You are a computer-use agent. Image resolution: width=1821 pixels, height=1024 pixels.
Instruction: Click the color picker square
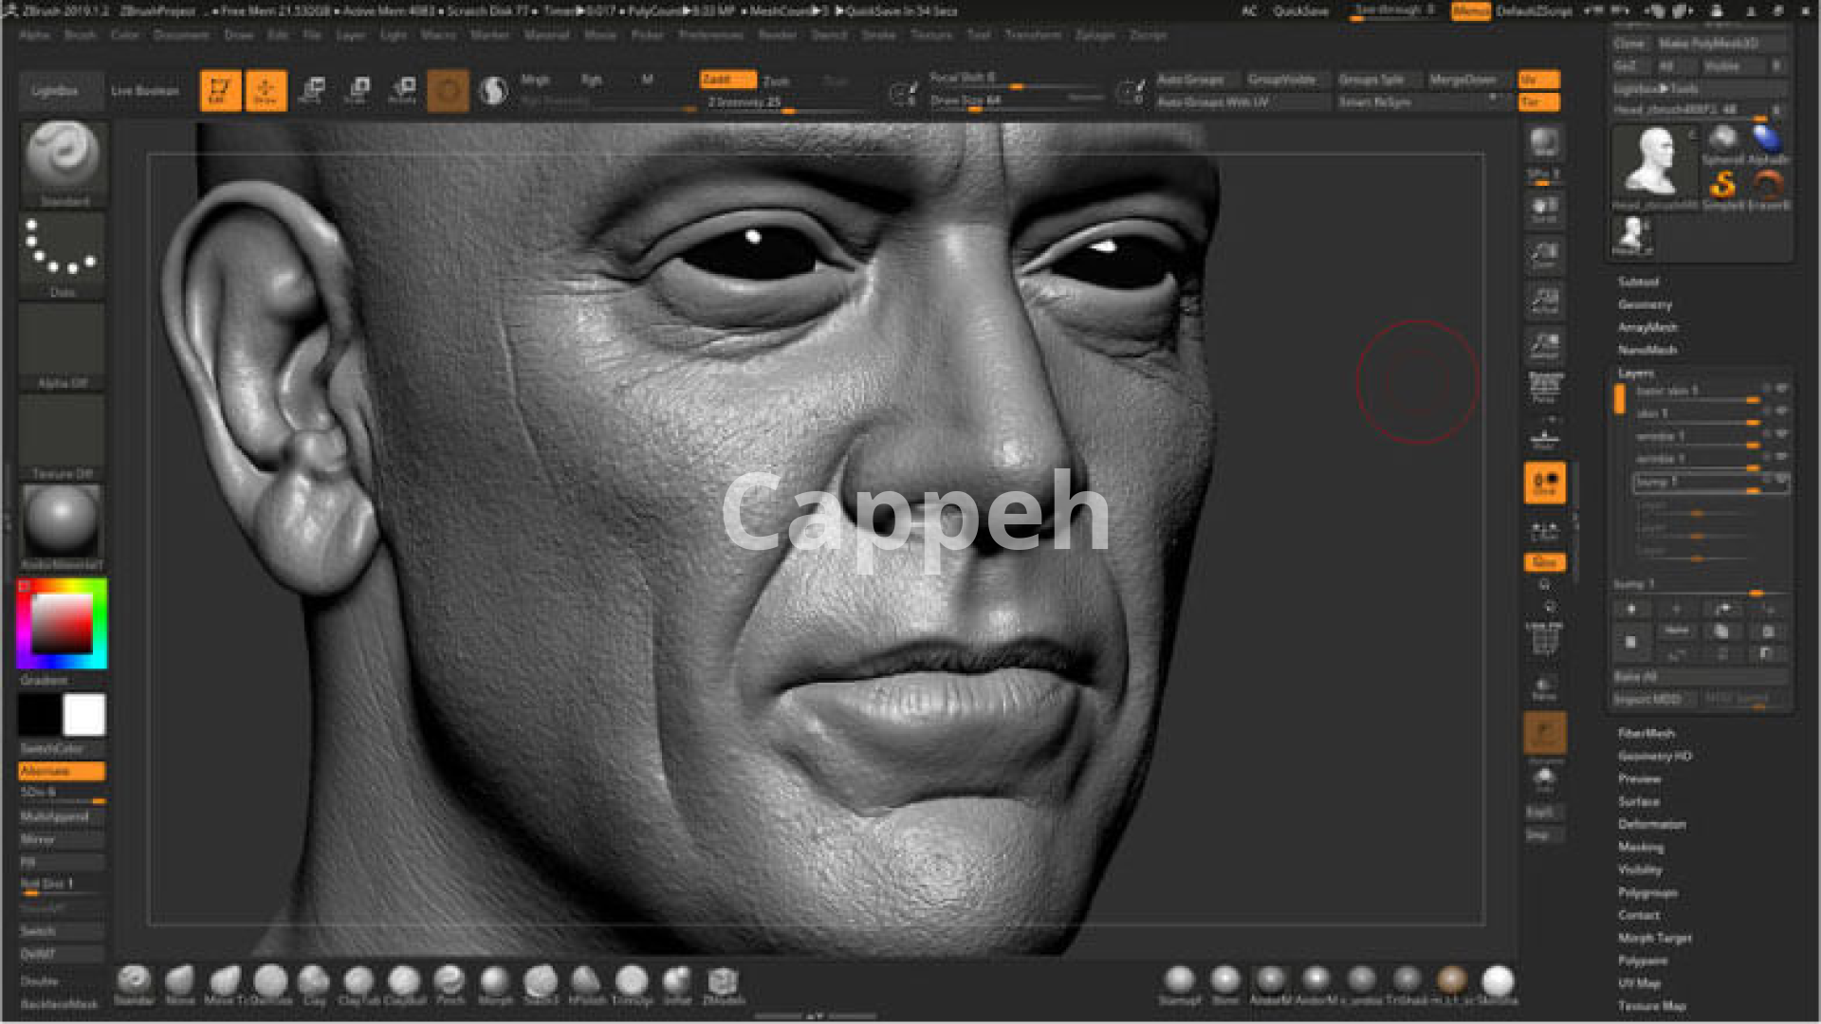[x=62, y=623]
